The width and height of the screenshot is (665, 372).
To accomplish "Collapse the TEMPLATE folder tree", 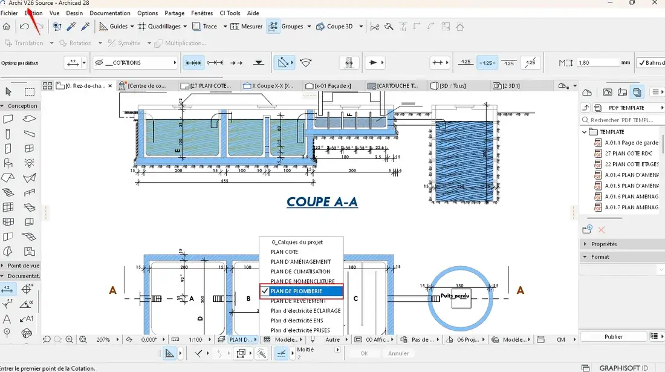I will 585,132.
